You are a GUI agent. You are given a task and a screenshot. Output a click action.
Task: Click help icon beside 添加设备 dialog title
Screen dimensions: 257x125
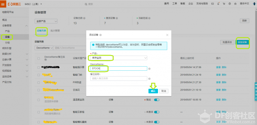pyautogui.click(x=100, y=35)
